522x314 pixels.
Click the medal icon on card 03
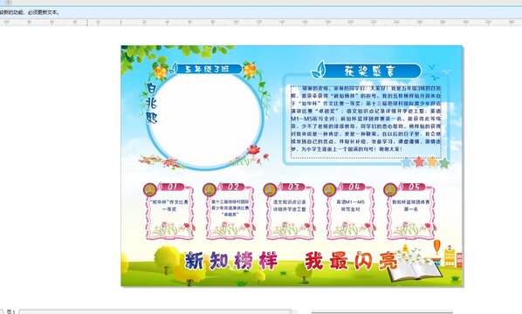coord(270,189)
